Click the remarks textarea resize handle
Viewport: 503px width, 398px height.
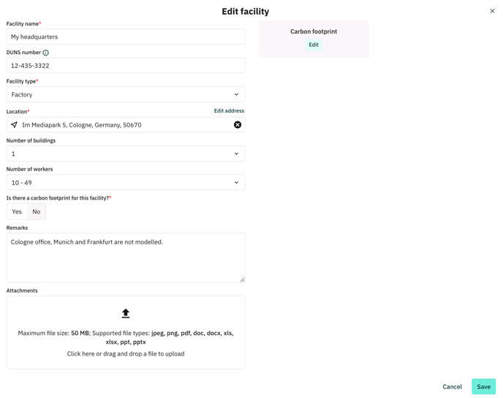coord(242,279)
